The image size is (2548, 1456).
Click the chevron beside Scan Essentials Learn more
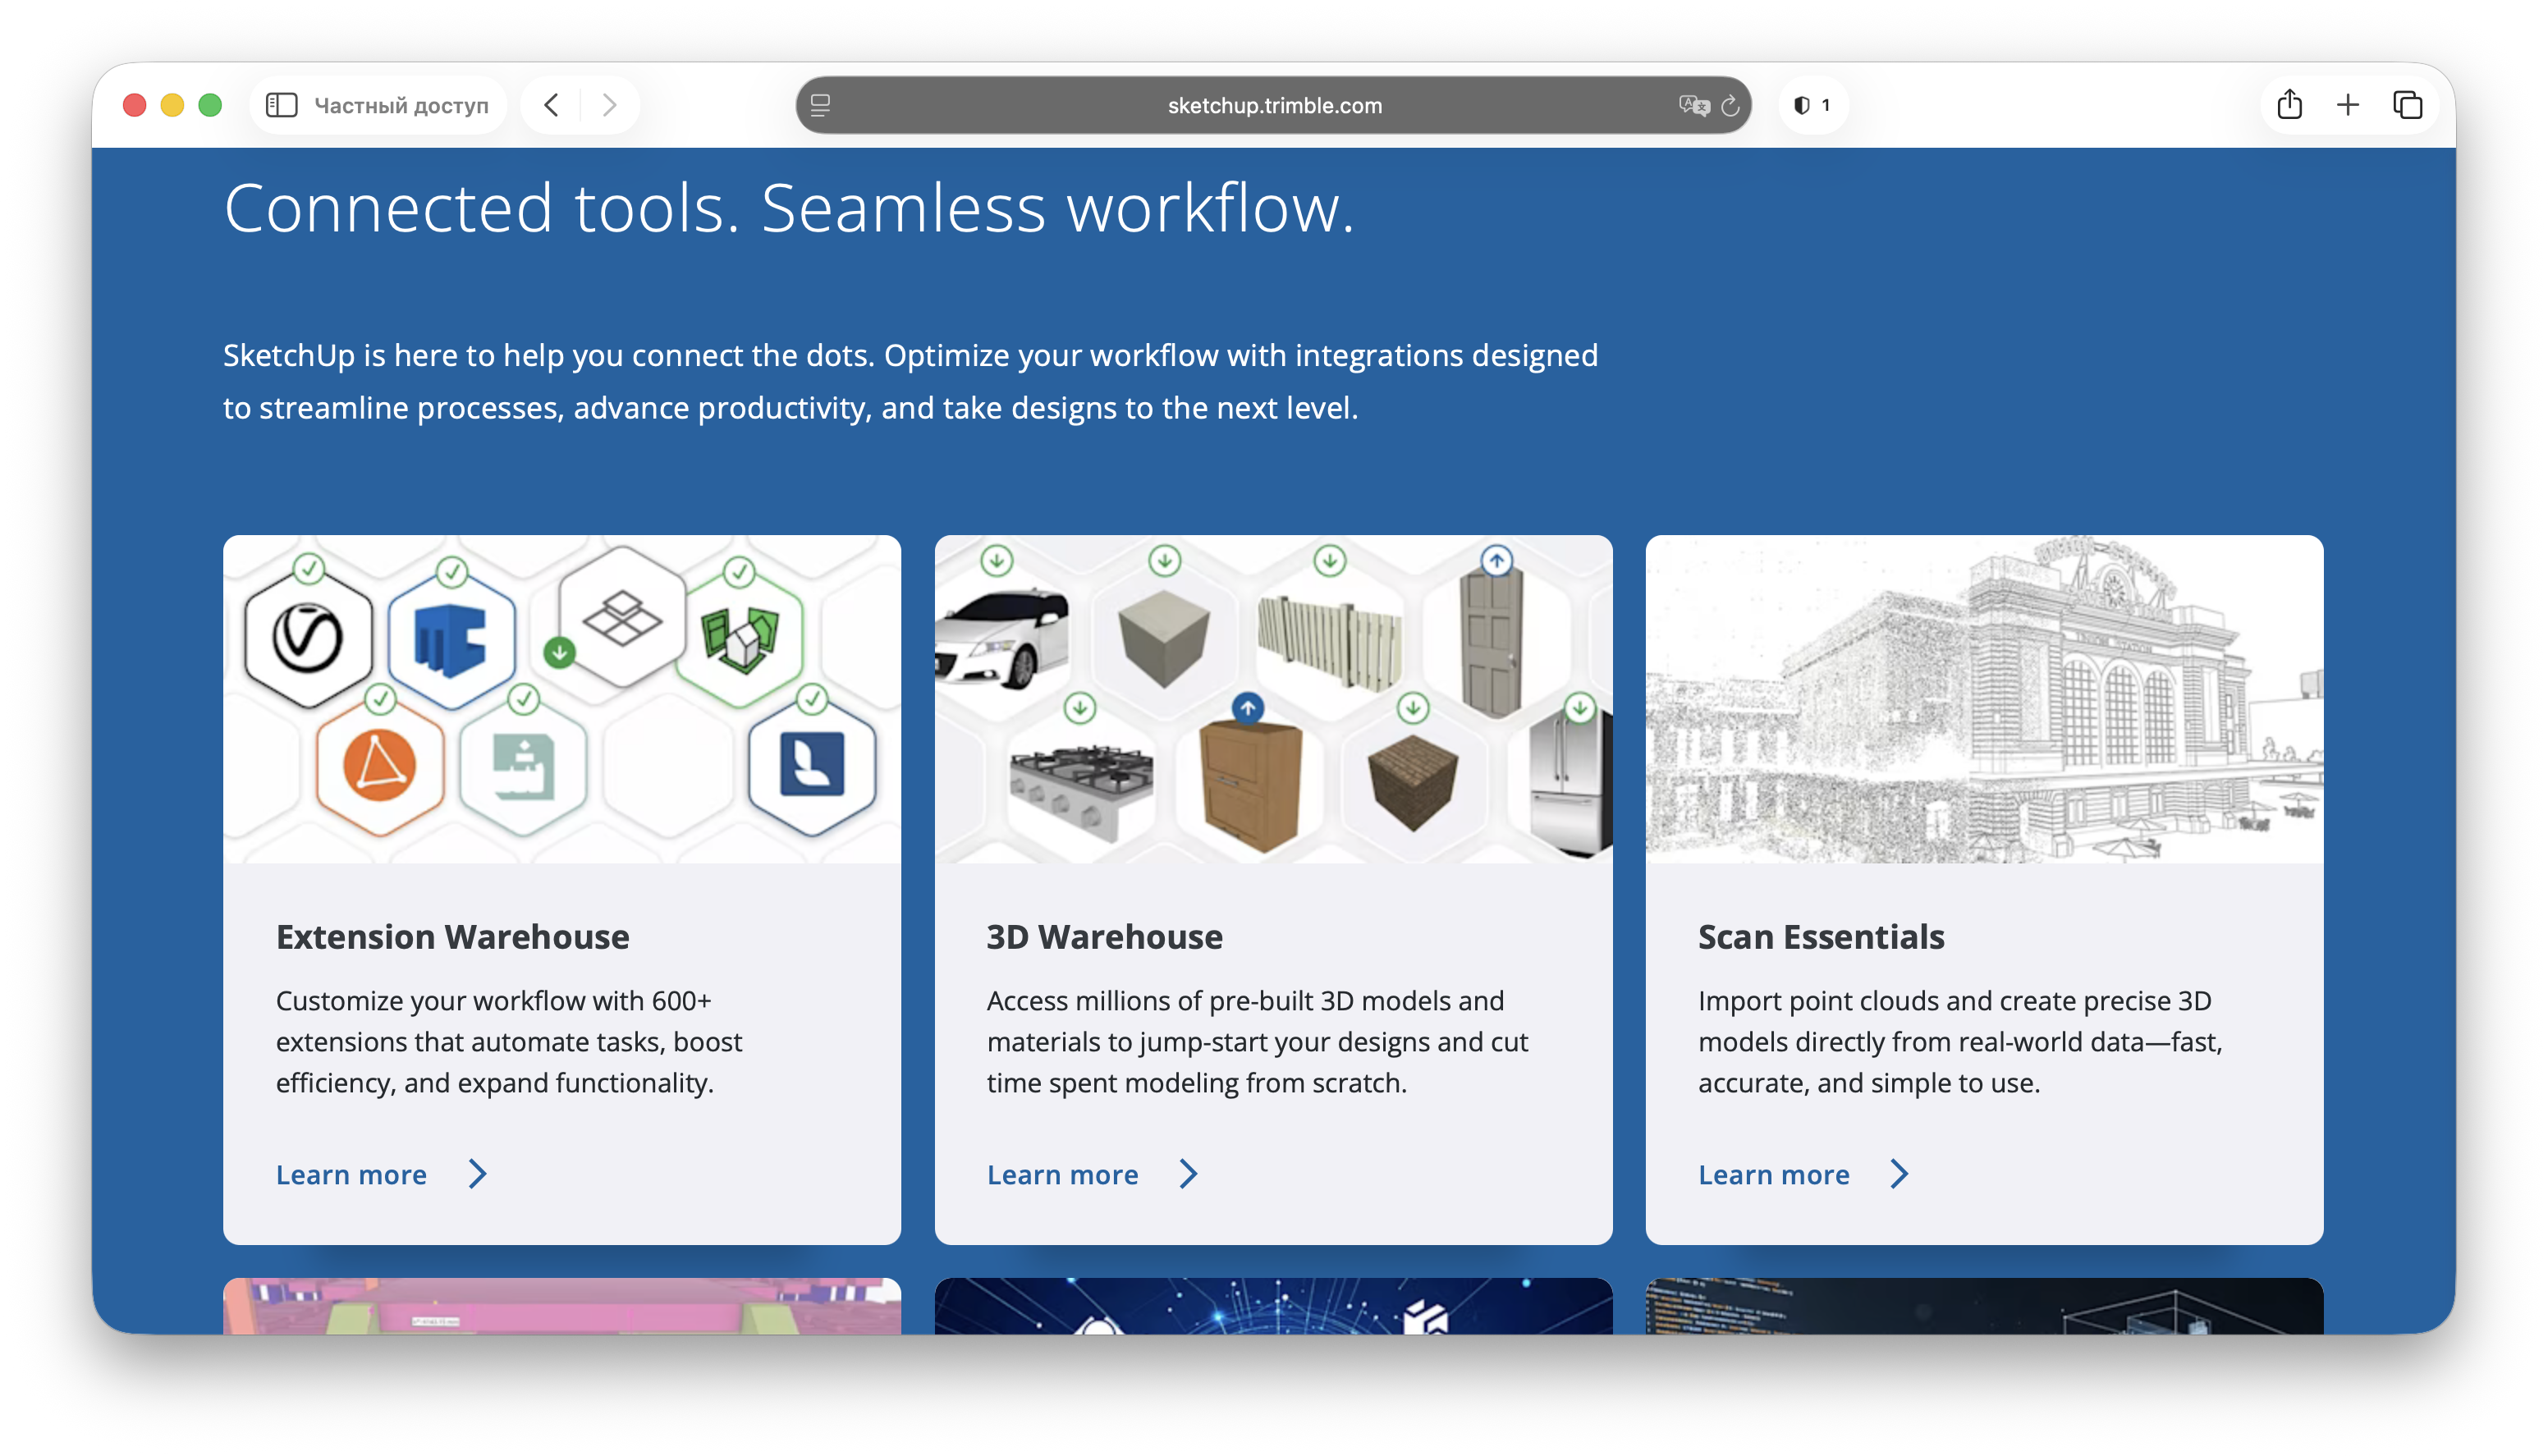point(1899,1174)
